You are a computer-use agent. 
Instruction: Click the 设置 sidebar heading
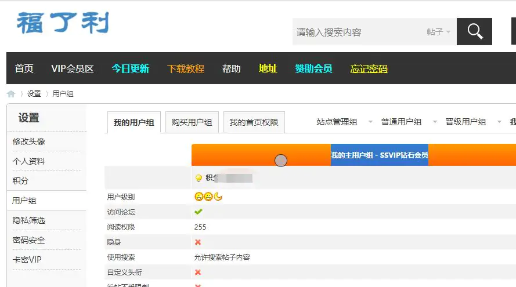pos(28,117)
